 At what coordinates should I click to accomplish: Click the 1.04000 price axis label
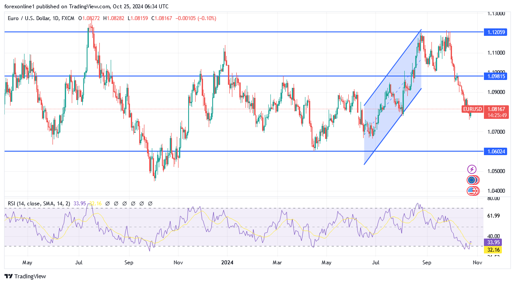click(x=496, y=191)
